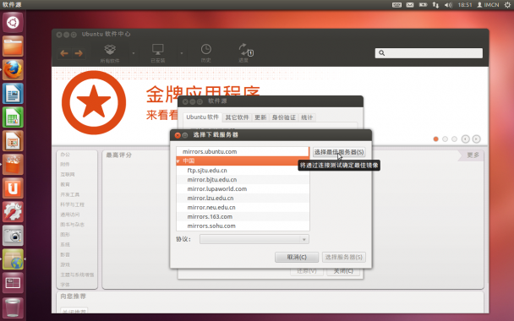Image resolution: width=514 pixels, height=321 pixels.
Task: Click Software Sources box-with-globe launcher icon
Action: pyautogui.click(x=13, y=259)
